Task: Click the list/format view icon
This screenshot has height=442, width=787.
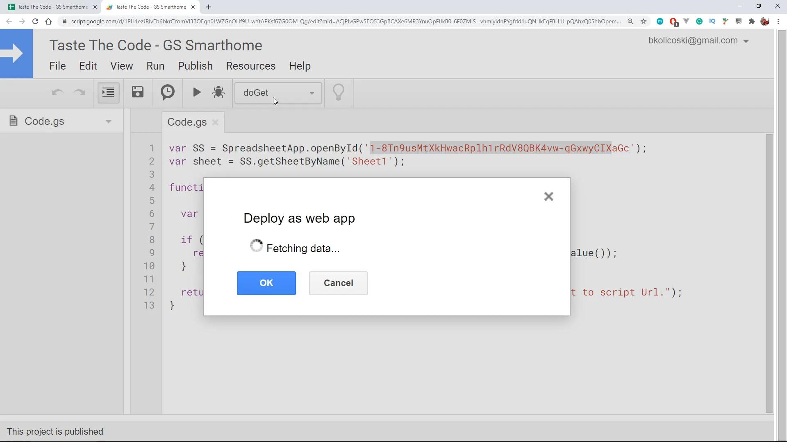Action: pyautogui.click(x=108, y=92)
